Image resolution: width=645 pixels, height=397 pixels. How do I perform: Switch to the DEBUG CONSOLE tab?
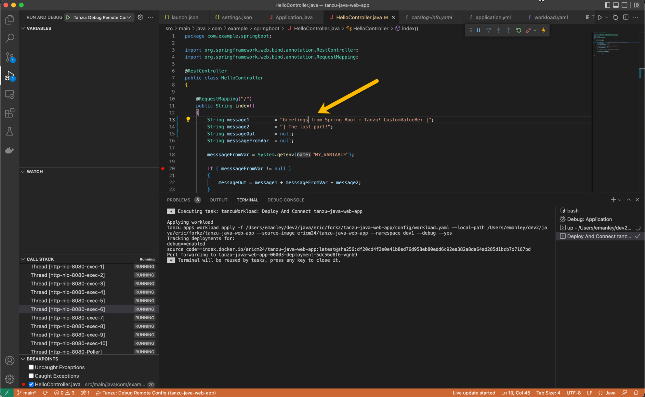click(x=286, y=200)
